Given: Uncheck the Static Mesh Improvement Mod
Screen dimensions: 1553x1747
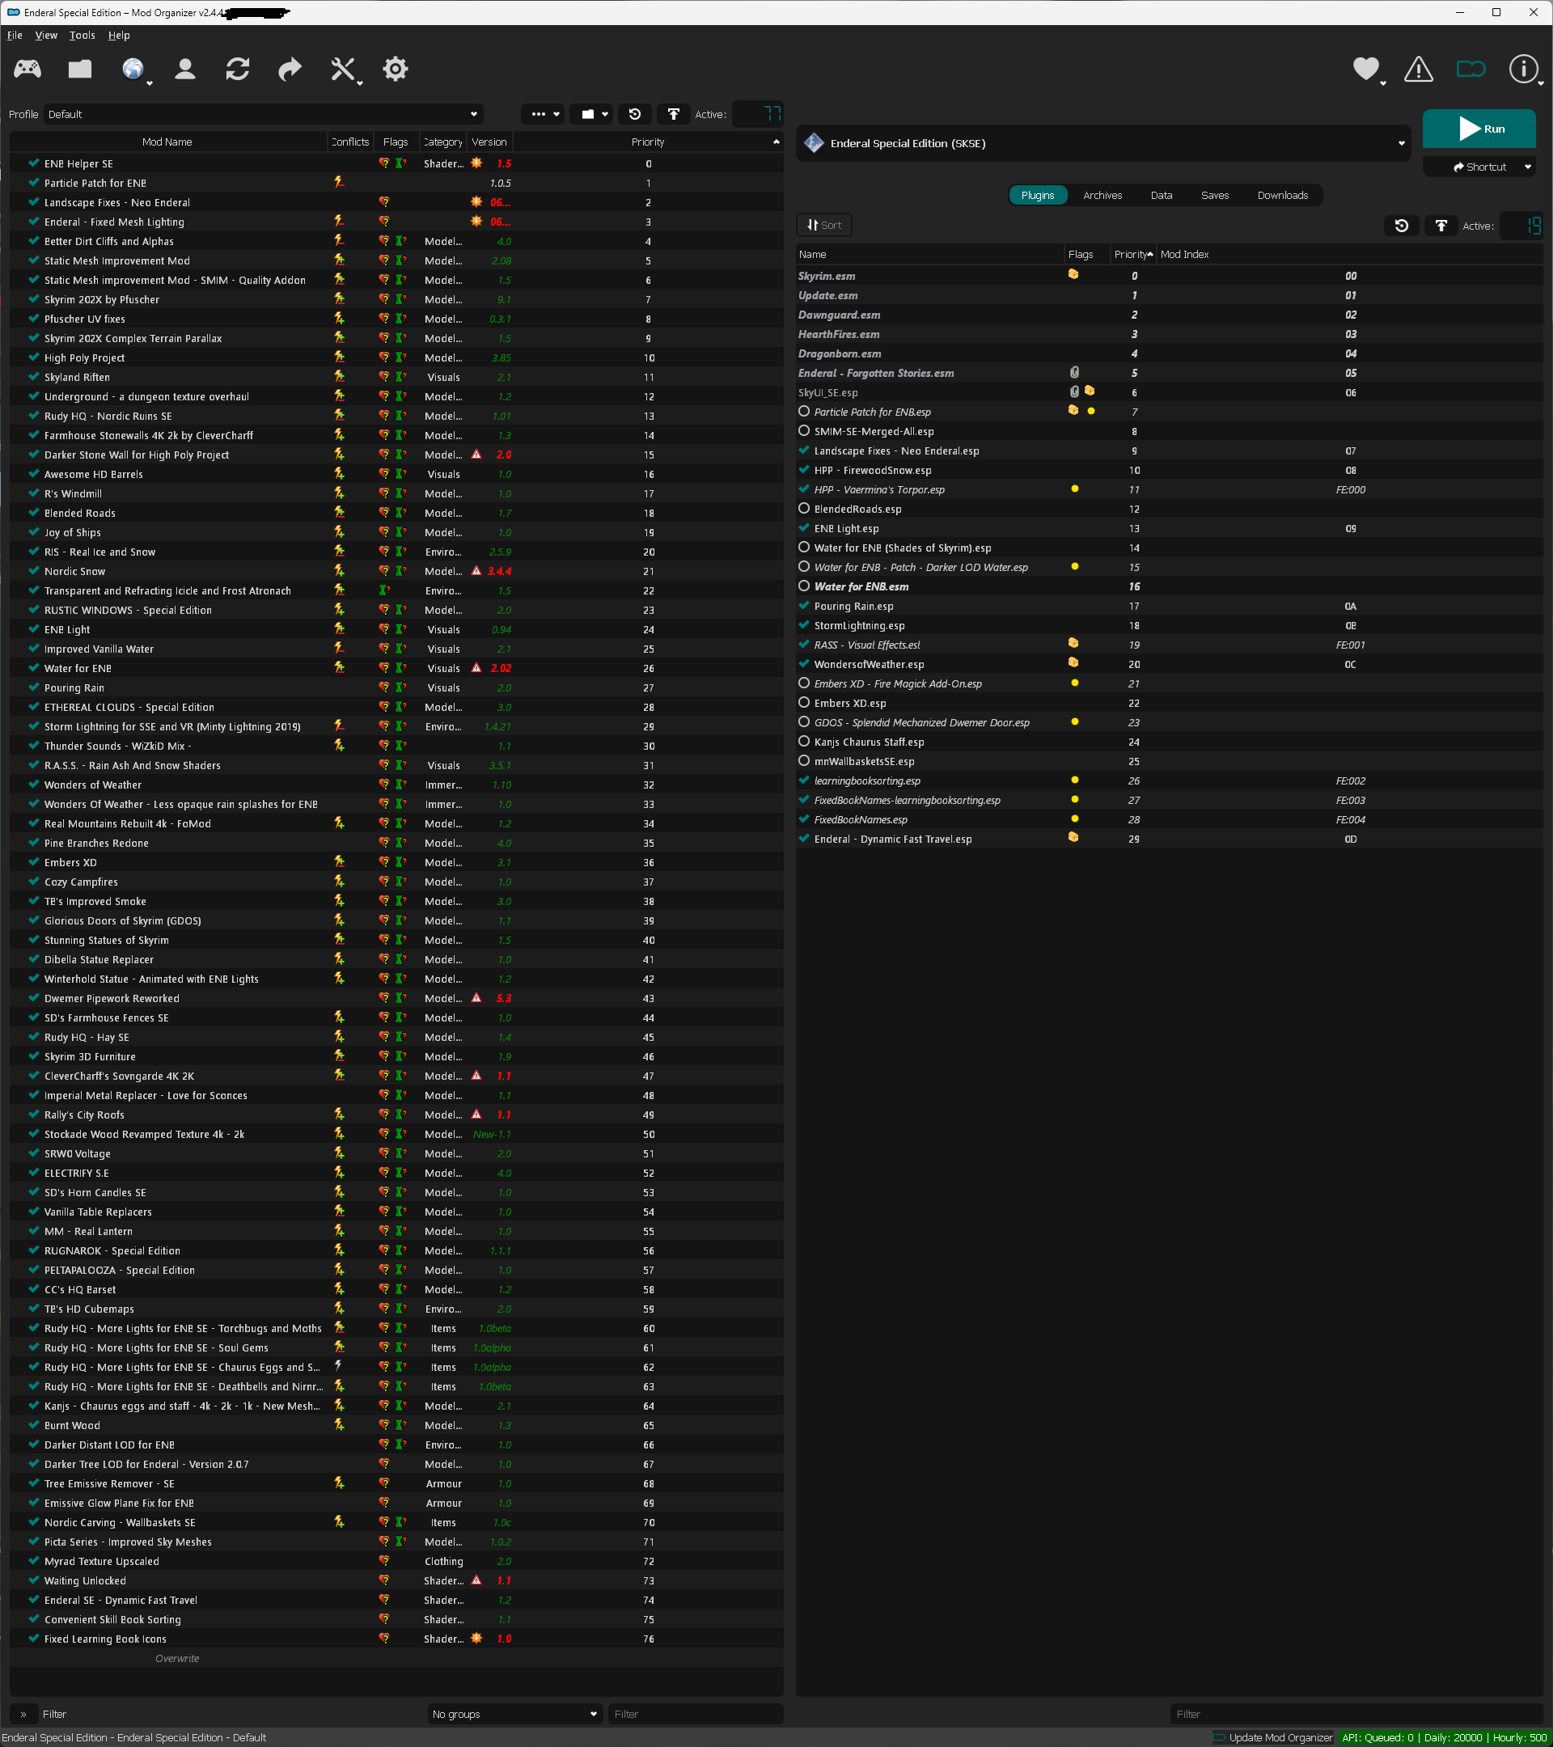Looking at the screenshot, I should [33, 260].
